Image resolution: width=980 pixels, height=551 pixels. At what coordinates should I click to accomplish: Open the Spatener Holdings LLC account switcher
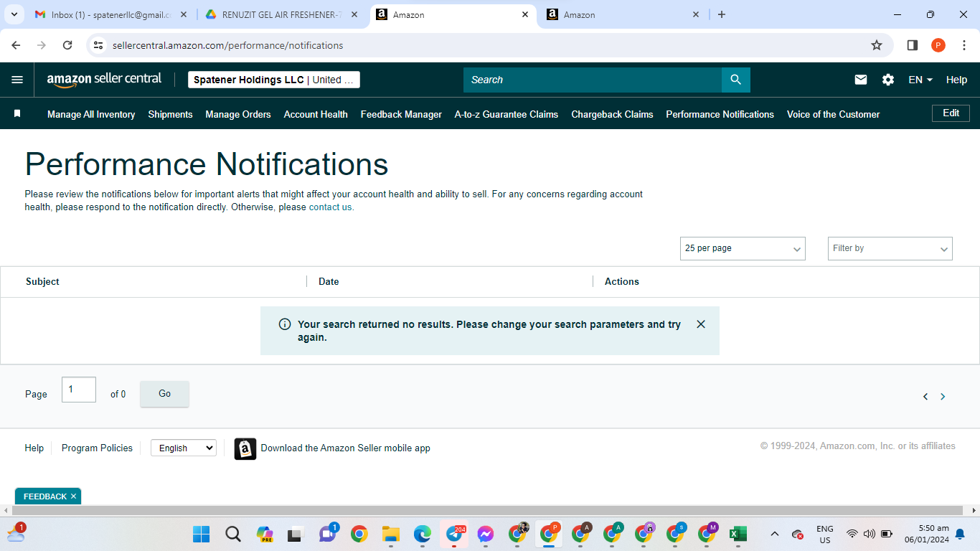pos(274,80)
